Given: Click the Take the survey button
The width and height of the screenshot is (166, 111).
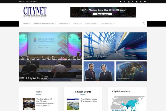Looking at the screenshot, I should [102, 14].
